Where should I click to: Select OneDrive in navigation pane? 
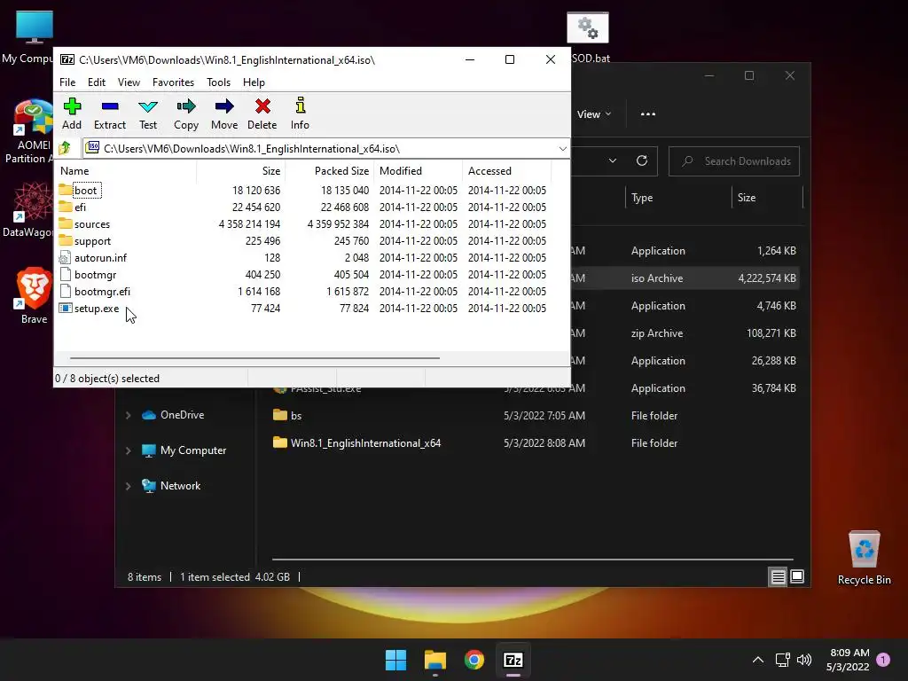pyautogui.click(x=182, y=415)
